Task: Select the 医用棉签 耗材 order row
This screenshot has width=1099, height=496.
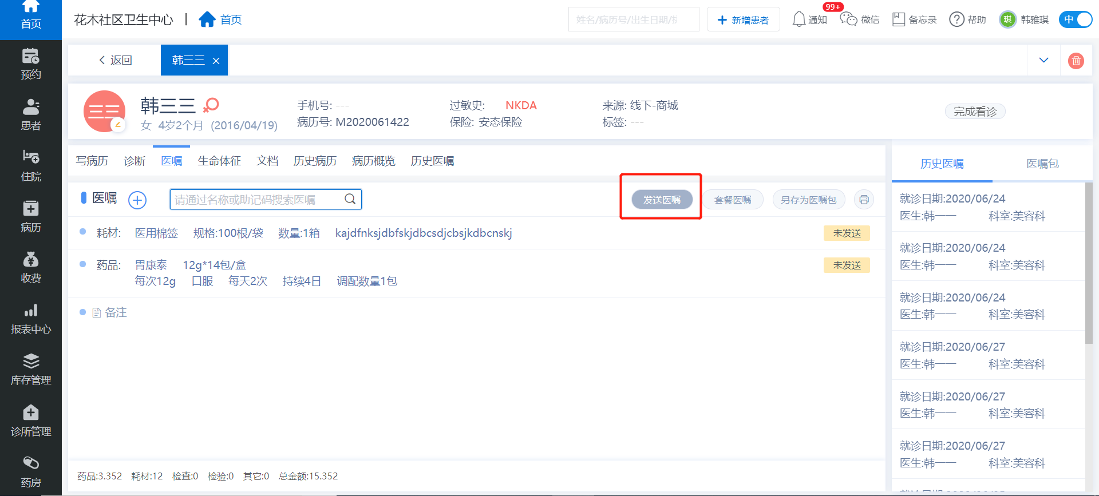Action: coord(476,233)
